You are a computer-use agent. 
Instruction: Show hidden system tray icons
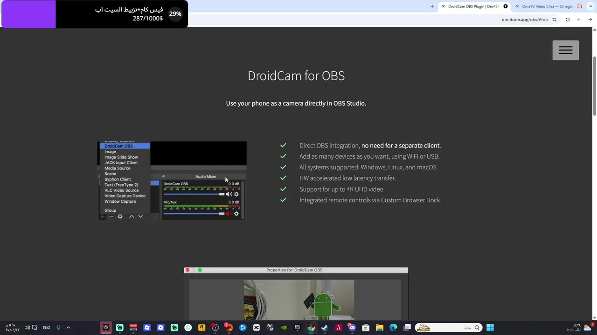pos(68,328)
